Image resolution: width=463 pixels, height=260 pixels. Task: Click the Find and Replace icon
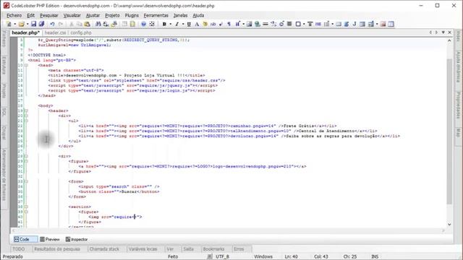click(106, 24)
